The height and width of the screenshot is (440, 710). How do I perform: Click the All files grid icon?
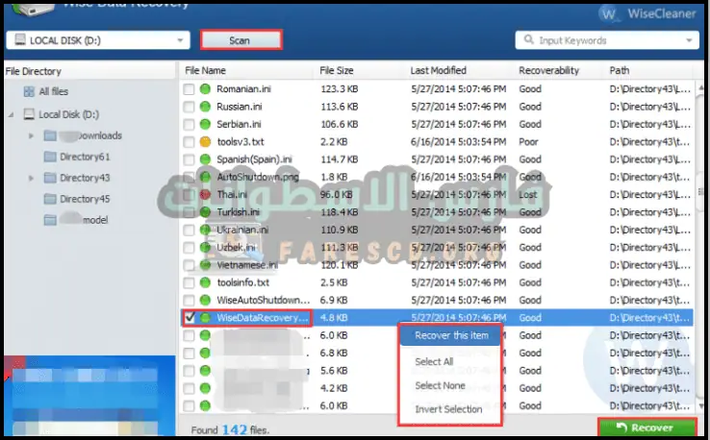click(x=29, y=92)
